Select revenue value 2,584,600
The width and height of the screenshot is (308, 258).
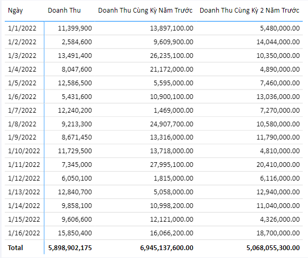coord(77,42)
